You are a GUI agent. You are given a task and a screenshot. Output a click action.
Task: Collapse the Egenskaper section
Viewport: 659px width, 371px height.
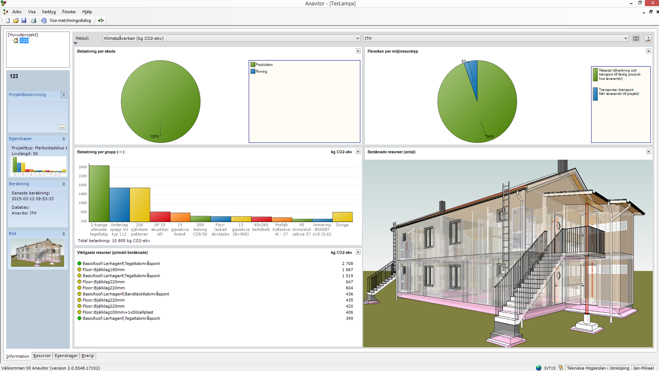point(64,139)
